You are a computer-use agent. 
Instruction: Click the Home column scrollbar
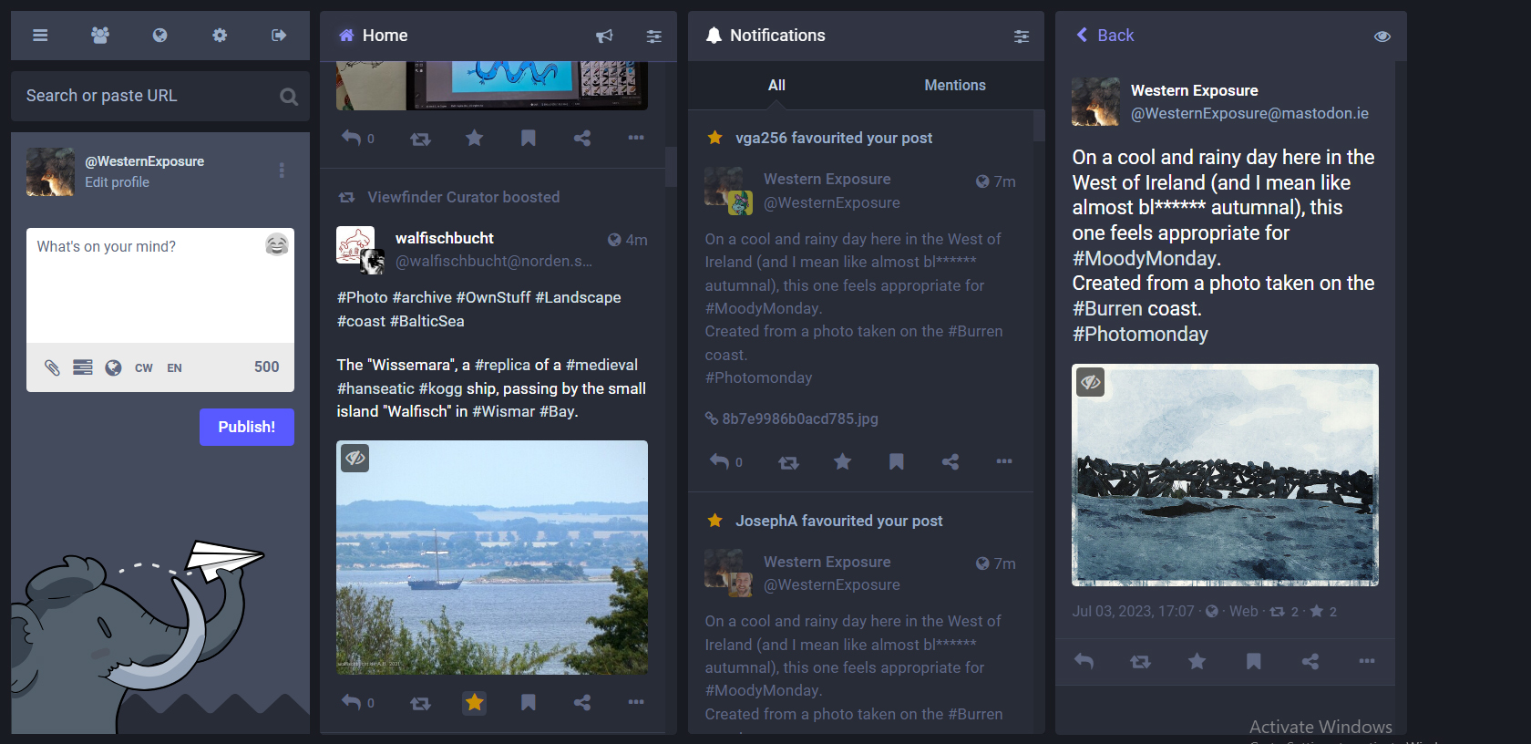[671, 167]
